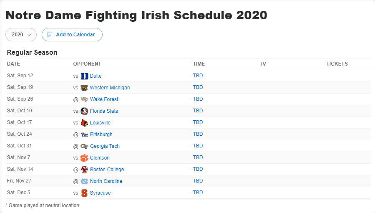Click the Clemson paw logo

pos(84,158)
